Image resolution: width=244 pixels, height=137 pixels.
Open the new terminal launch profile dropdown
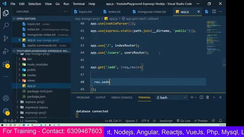point(196,97)
